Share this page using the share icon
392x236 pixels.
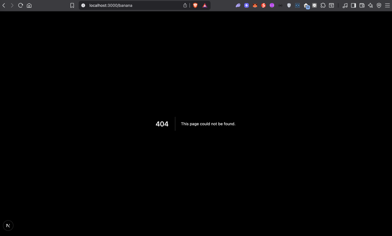coord(185,5)
